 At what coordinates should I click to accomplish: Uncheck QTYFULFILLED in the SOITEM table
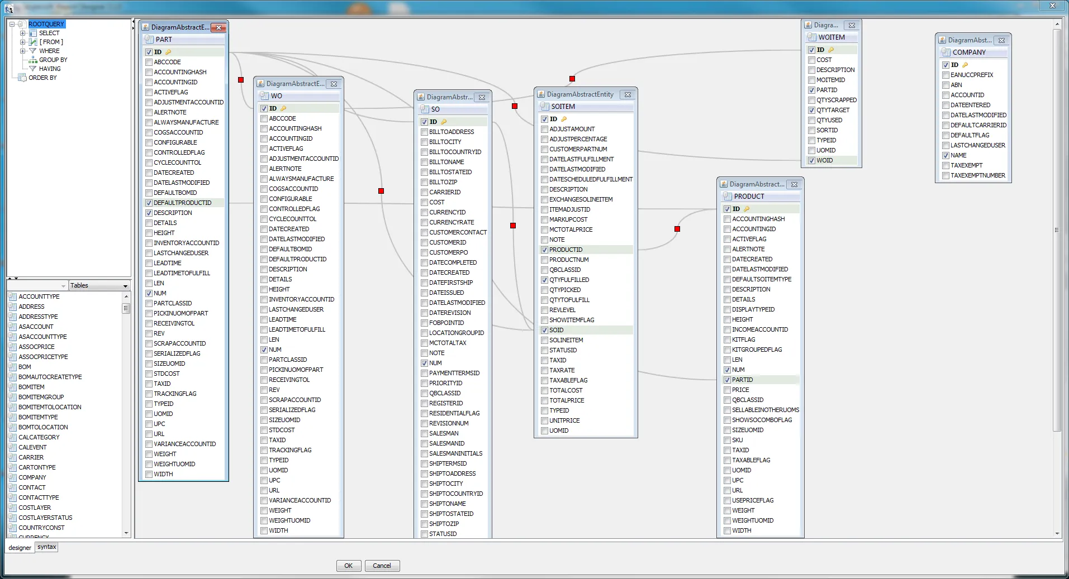point(545,280)
